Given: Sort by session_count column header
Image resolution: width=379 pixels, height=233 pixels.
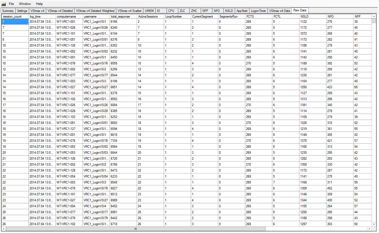Looking at the screenshot, I should point(15,17).
